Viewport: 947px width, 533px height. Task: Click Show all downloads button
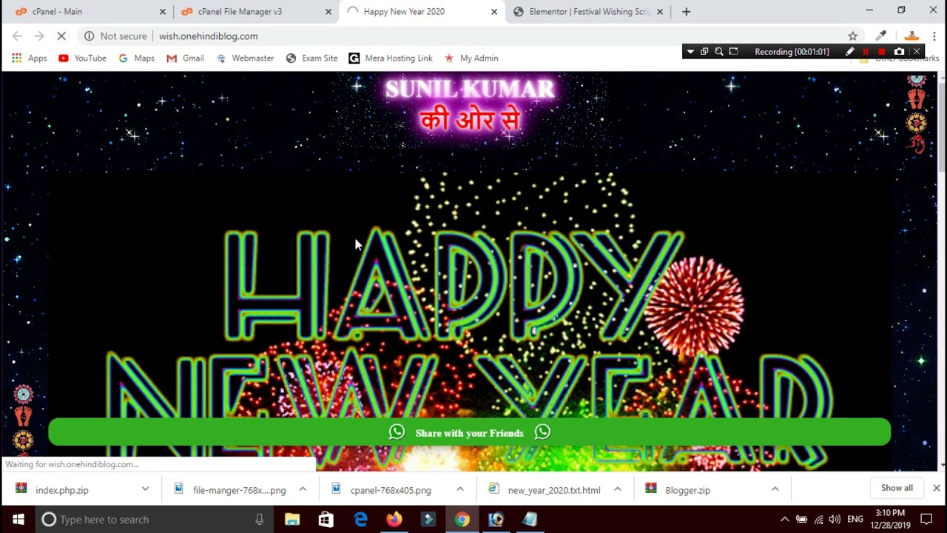(x=897, y=488)
